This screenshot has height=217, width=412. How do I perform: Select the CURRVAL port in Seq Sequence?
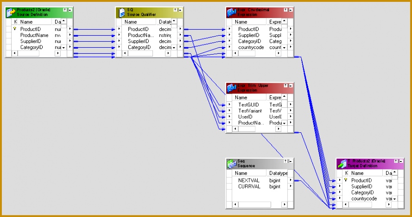249,186
